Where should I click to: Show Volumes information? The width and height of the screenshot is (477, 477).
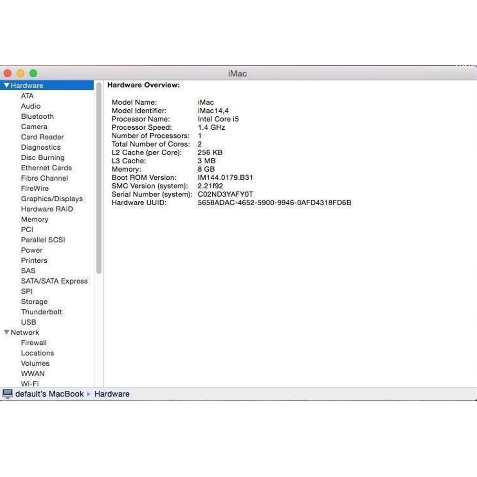click(x=35, y=363)
